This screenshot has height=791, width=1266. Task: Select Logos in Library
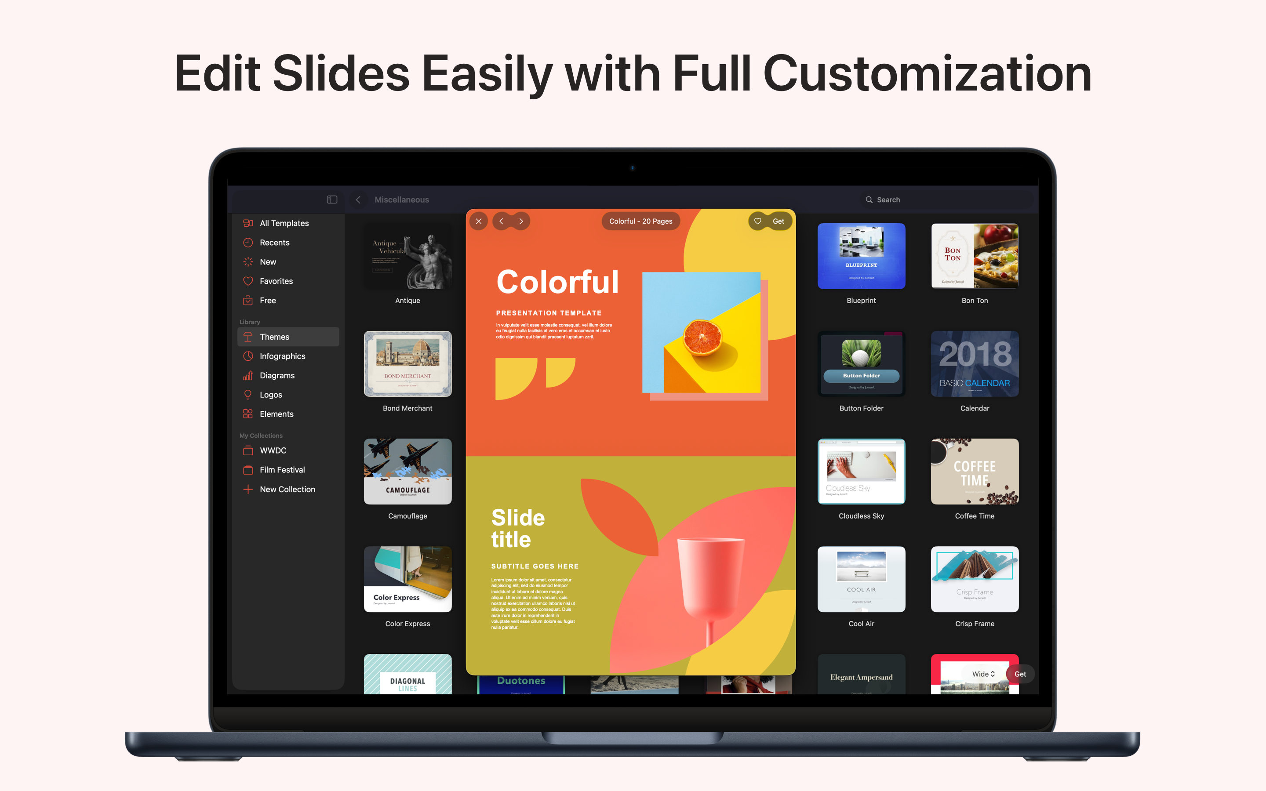[x=288, y=395]
